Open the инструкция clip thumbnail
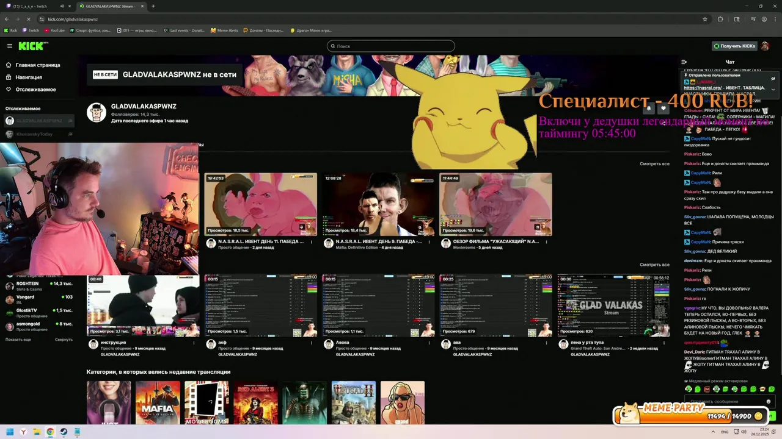This screenshot has height=439, width=782. pyautogui.click(x=143, y=305)
